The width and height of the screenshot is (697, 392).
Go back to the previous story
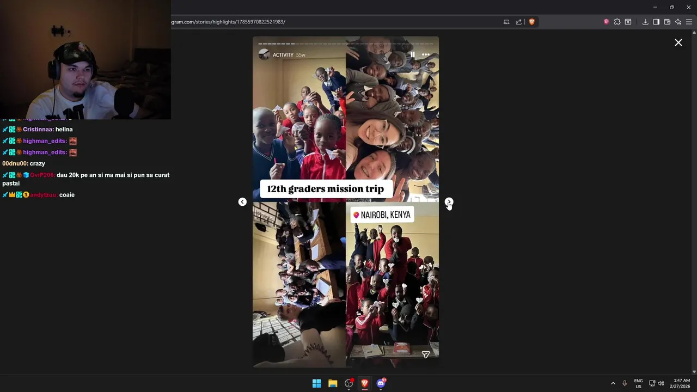(x=242, y=202)
